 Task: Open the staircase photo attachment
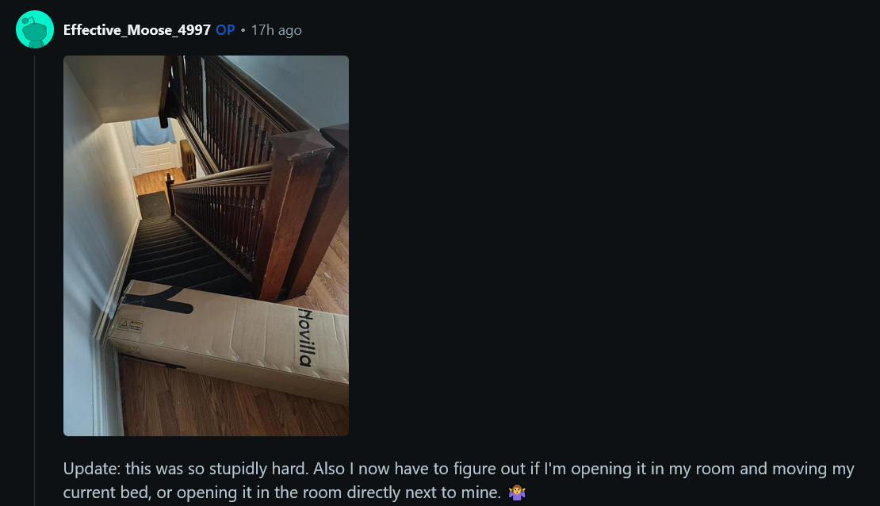[206, 245]
